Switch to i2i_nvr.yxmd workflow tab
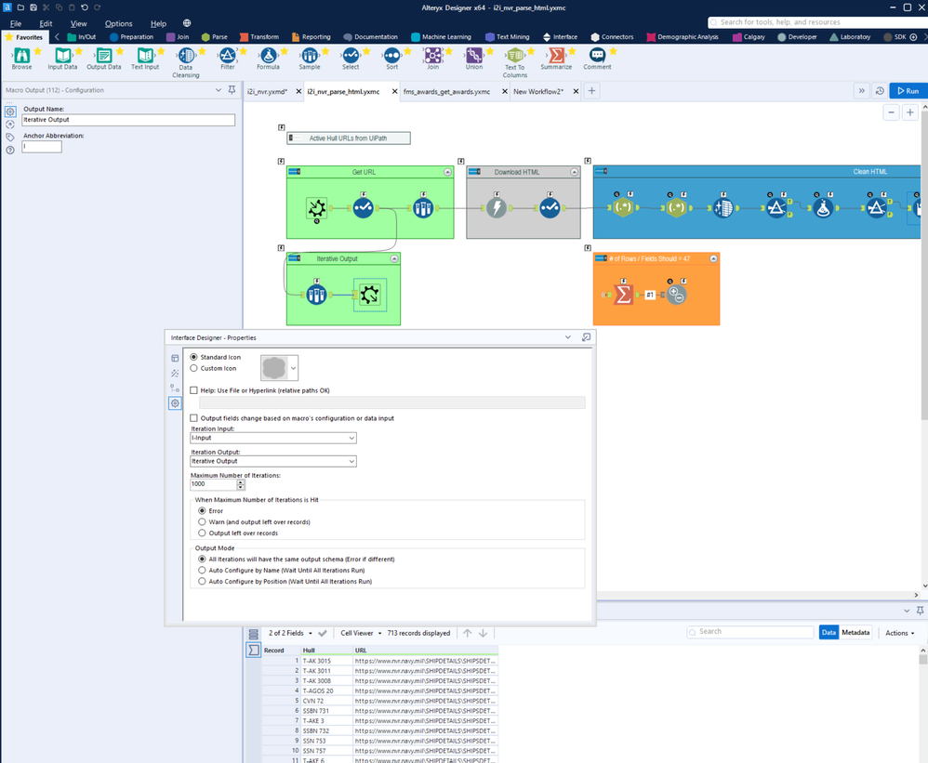The image size is (928, 763). [268, 92]
